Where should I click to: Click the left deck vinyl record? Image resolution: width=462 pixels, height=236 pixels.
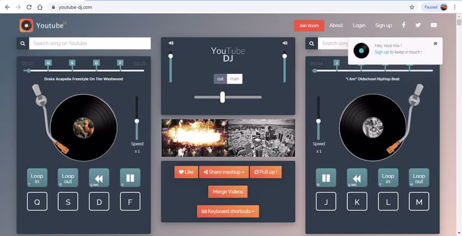84,128
